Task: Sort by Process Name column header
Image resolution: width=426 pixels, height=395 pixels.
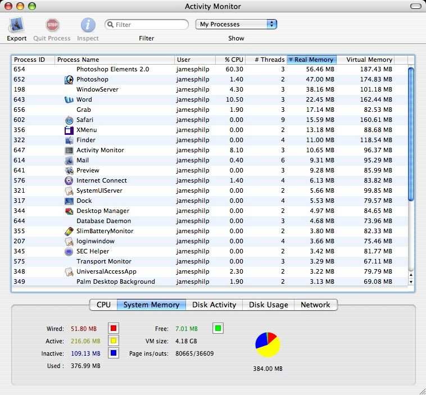Action: click(115, 60)
